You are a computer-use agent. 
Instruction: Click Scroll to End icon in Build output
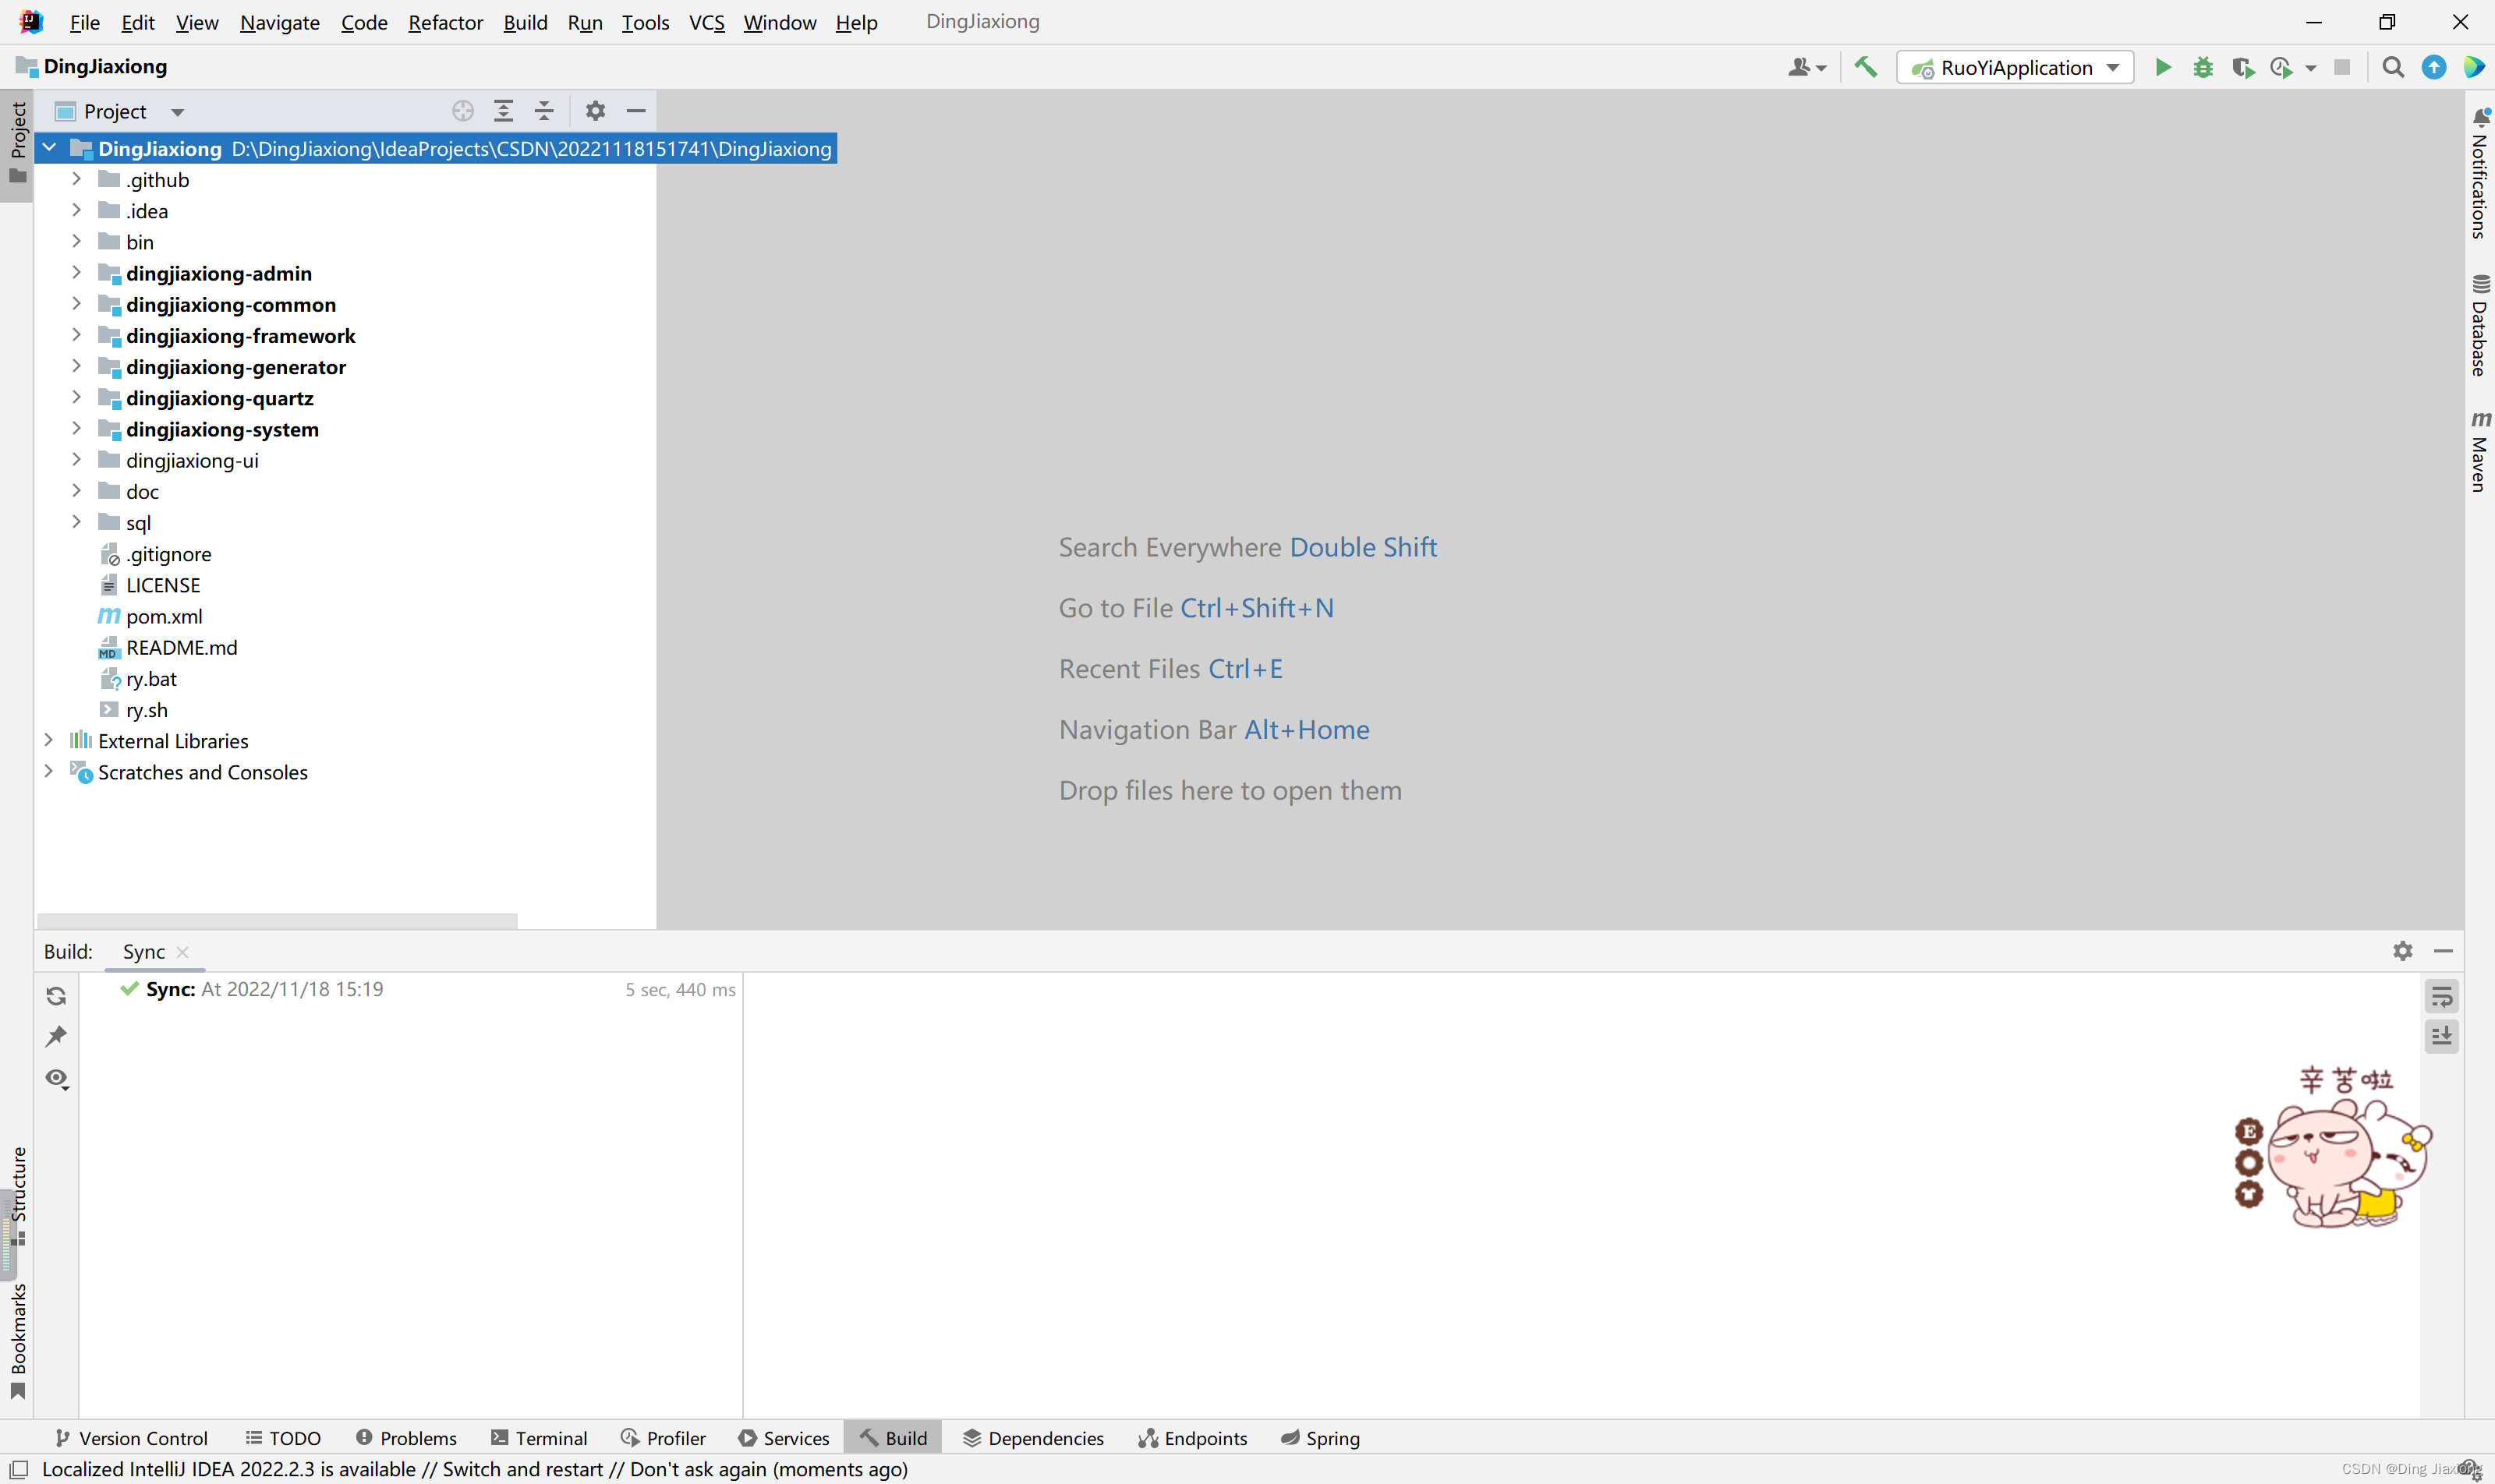(2442, 1036)
